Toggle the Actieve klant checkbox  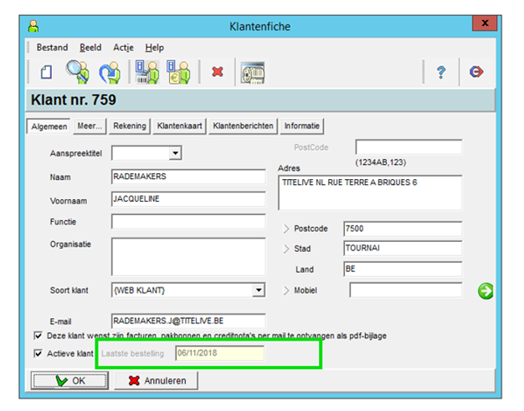[x=39, y=353]
